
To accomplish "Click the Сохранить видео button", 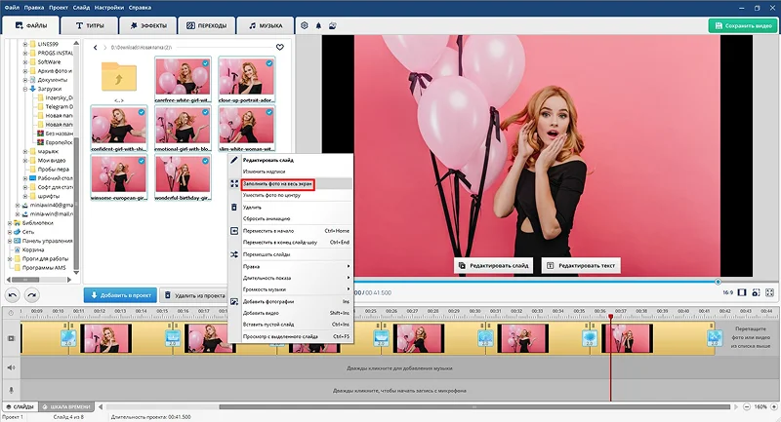I will pos(742,26).
